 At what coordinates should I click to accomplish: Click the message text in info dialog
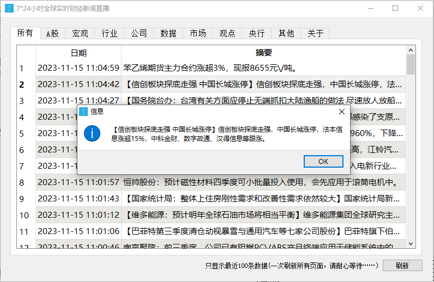pyautogui.click(x=227, y=134)
